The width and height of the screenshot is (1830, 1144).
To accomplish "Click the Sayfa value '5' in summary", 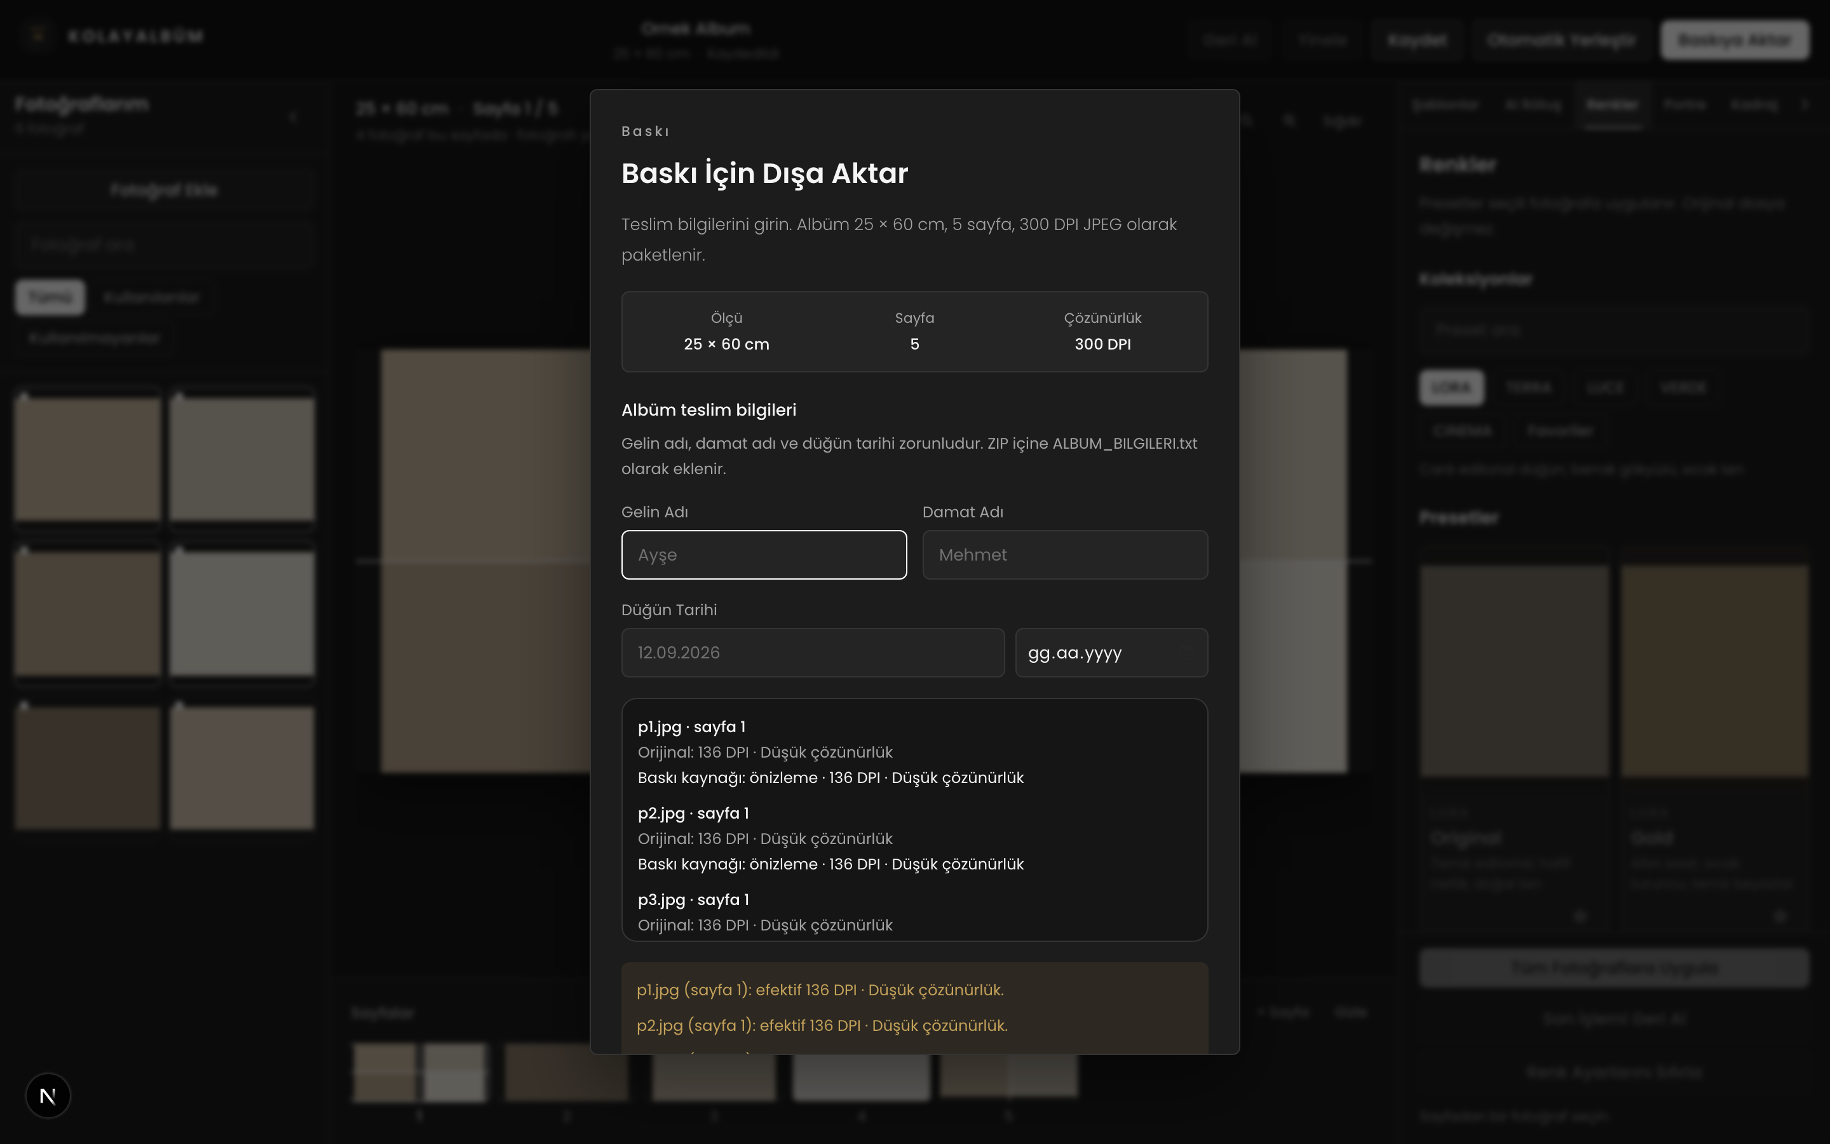I will point(914,343).
